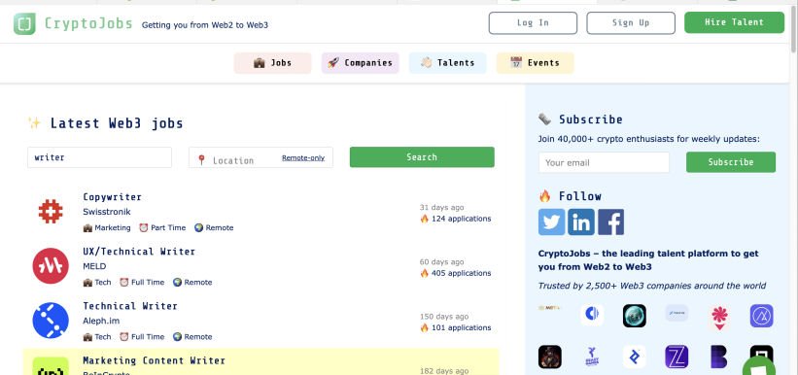Screen dimensions: 798x375
Task: Select Remote tag on Copywriter row
Action: point(214,228)
